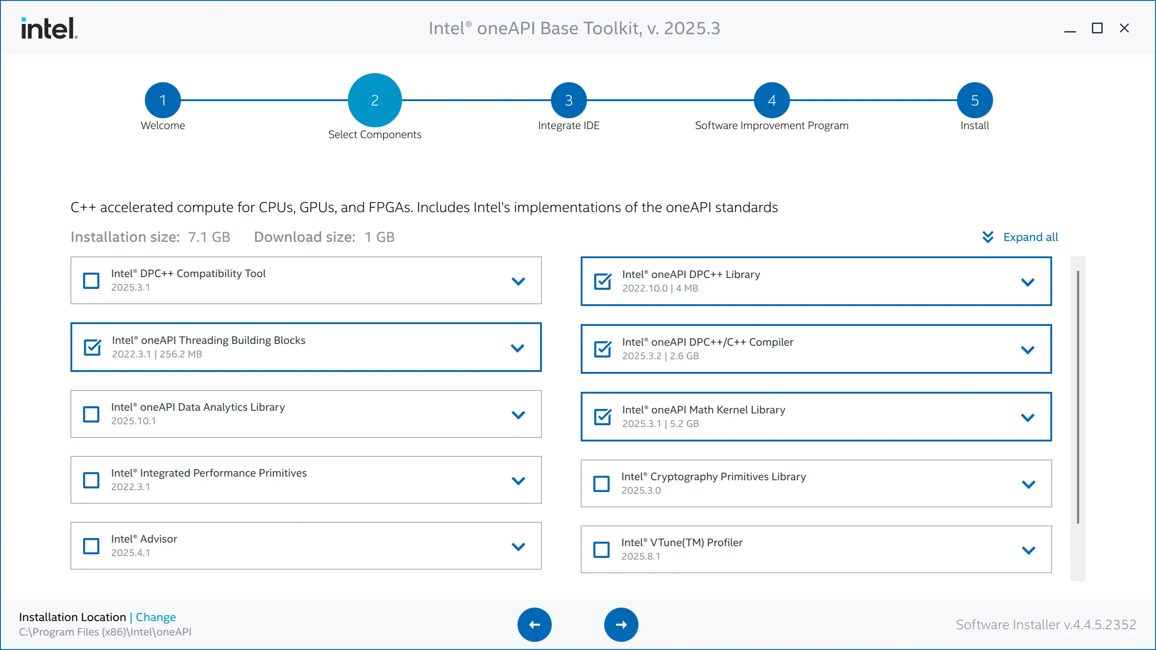Check Intel oneAPI Data Analytics Library
1156x650 pixels.
pyautogui.click(x=91, y=414)
